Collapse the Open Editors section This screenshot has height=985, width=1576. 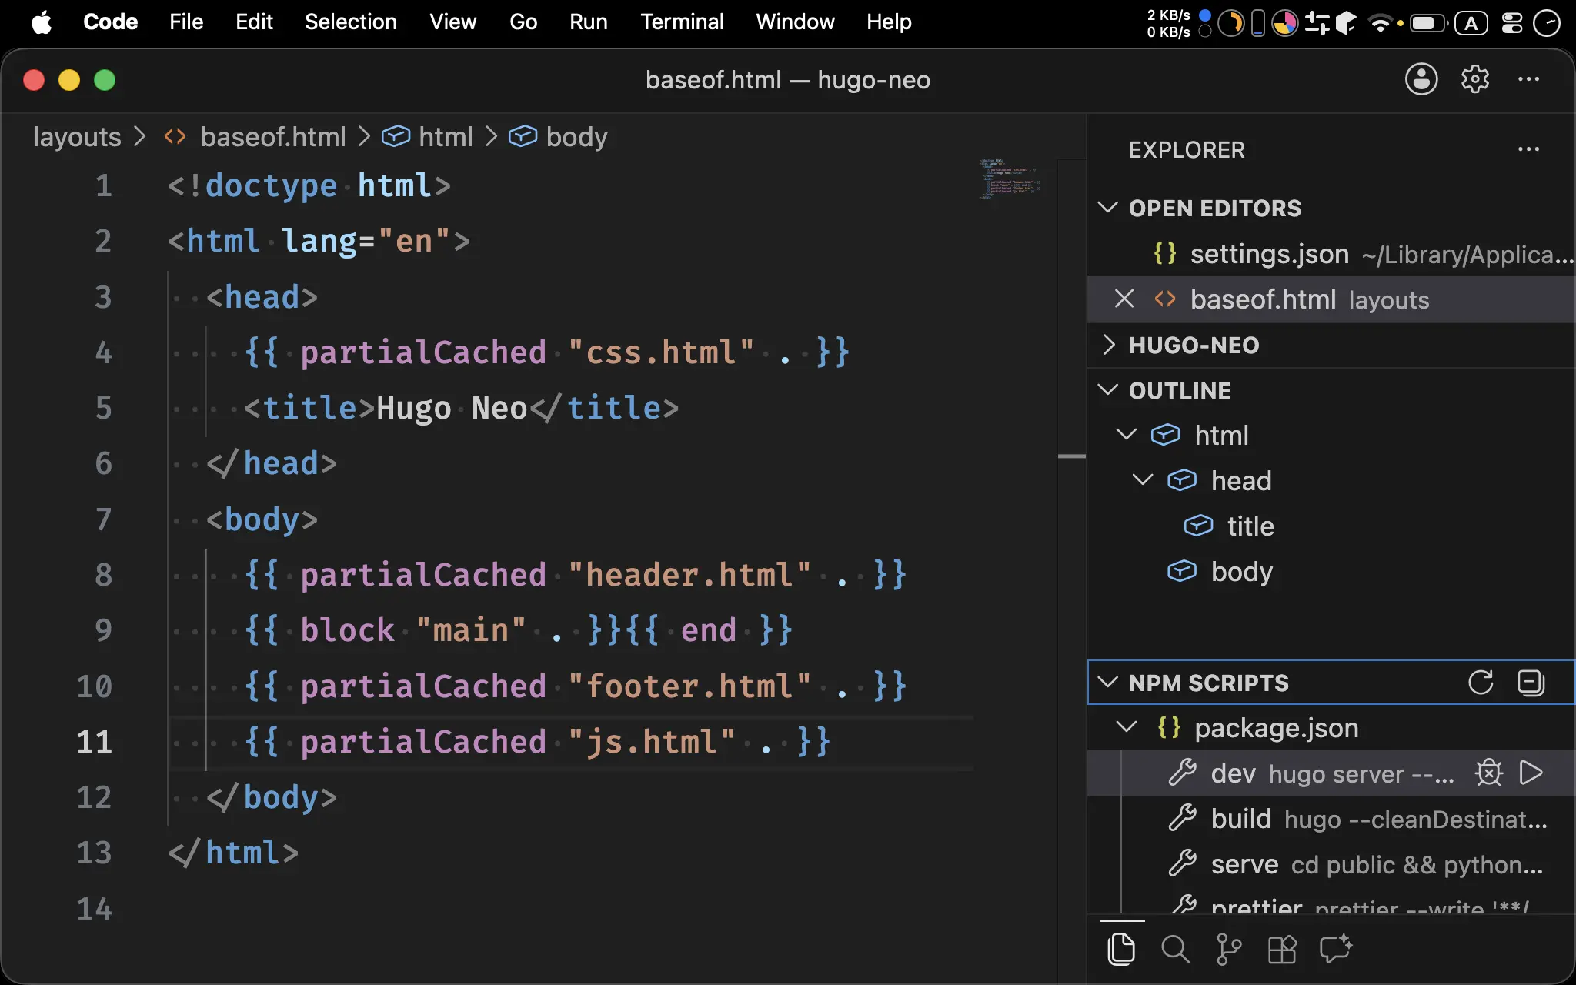(1107, 208)
